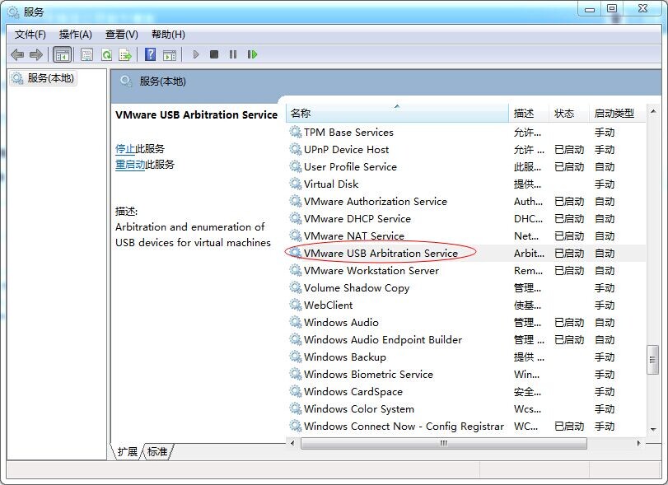Click gear icon of WebClient service
668x485 pixels.
(x=295, y=305)
